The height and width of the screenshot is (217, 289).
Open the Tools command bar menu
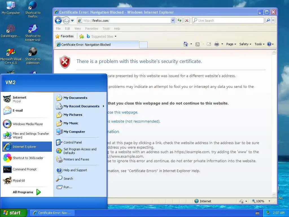[260, 44]
